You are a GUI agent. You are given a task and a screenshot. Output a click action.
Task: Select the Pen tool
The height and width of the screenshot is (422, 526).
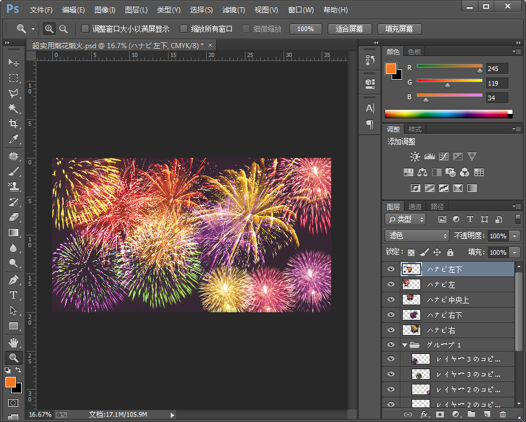click(13, 280)
